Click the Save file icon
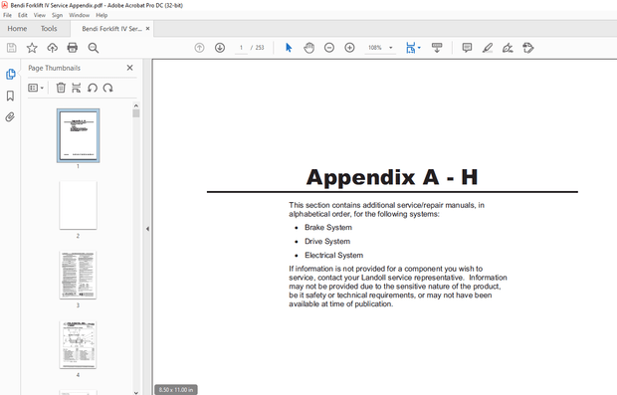Viewport: 617px width, 395px height. pyautogui.click(x=11, y=48)
